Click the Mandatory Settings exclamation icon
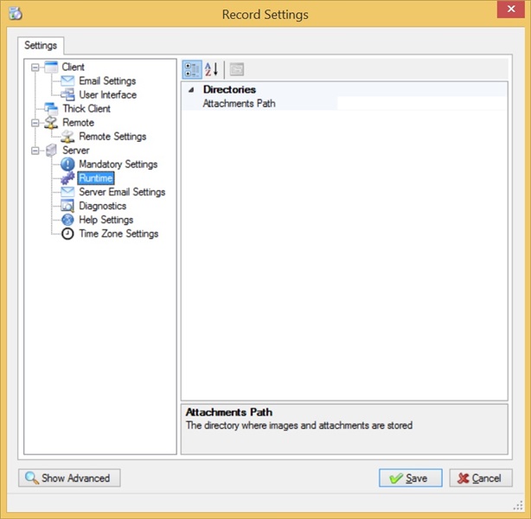Screen dimensions: 531x519 (67, 164)
